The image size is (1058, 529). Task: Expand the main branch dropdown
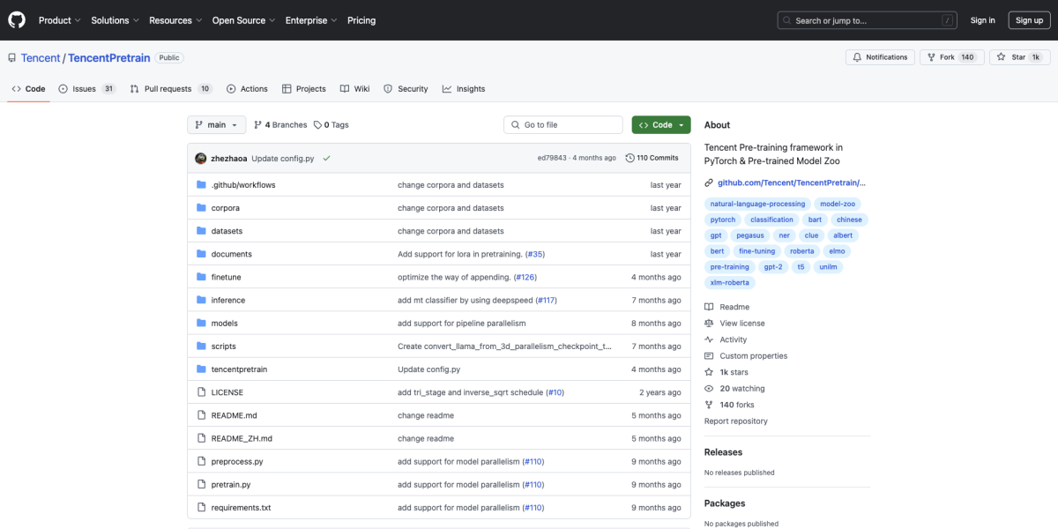click(x=215, y=125)
